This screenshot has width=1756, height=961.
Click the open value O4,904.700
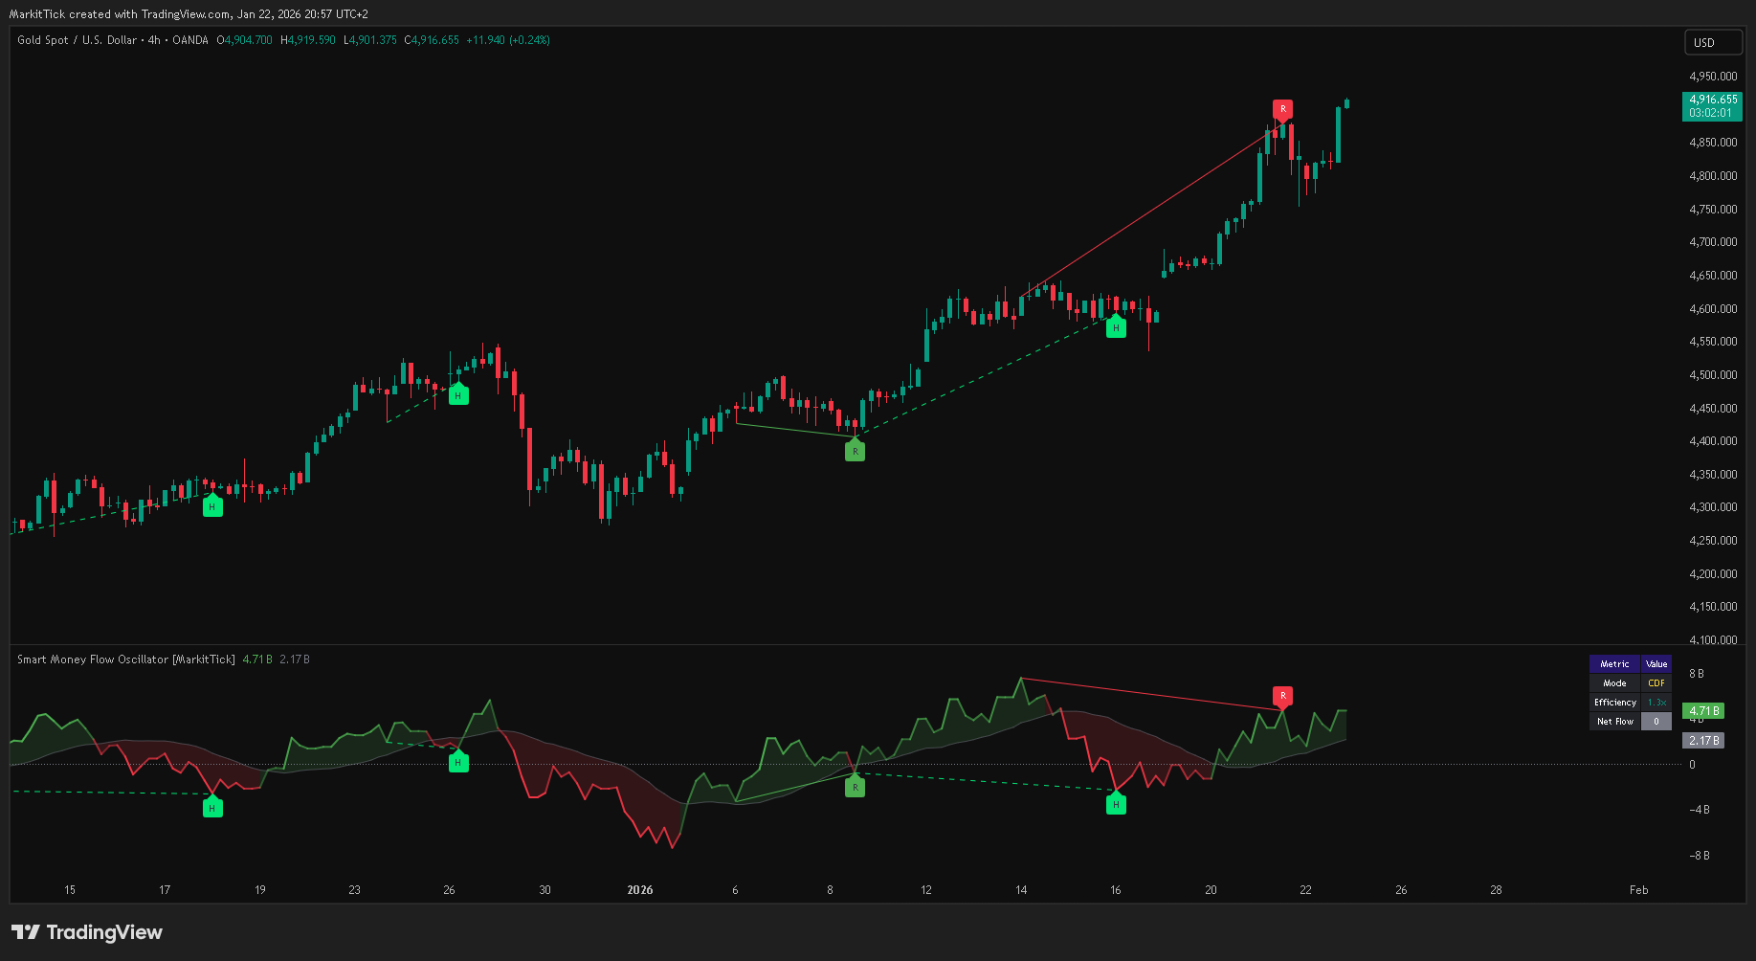coord(245,40)
